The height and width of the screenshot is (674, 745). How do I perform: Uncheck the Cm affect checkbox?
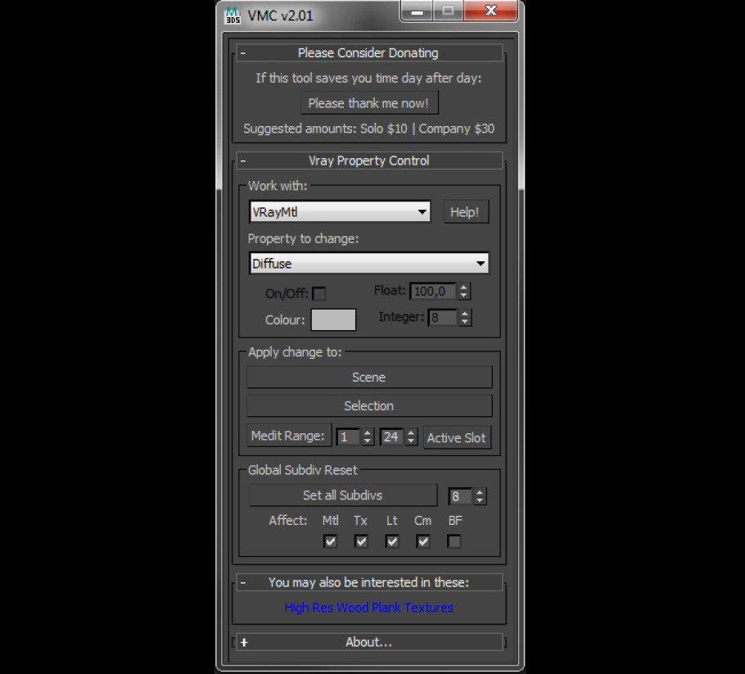point(423,541)
